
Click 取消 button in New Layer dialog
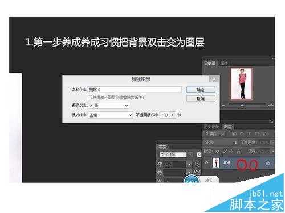[x=201, y=98]
